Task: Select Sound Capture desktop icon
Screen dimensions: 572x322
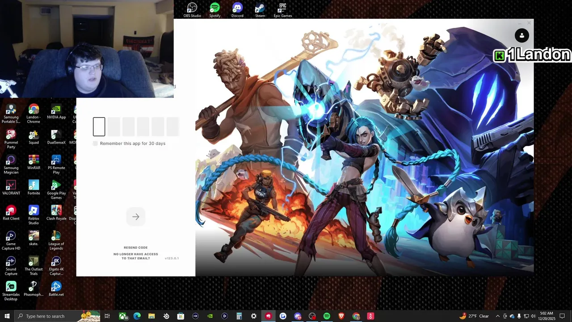Action: click(x=11, y=266)
